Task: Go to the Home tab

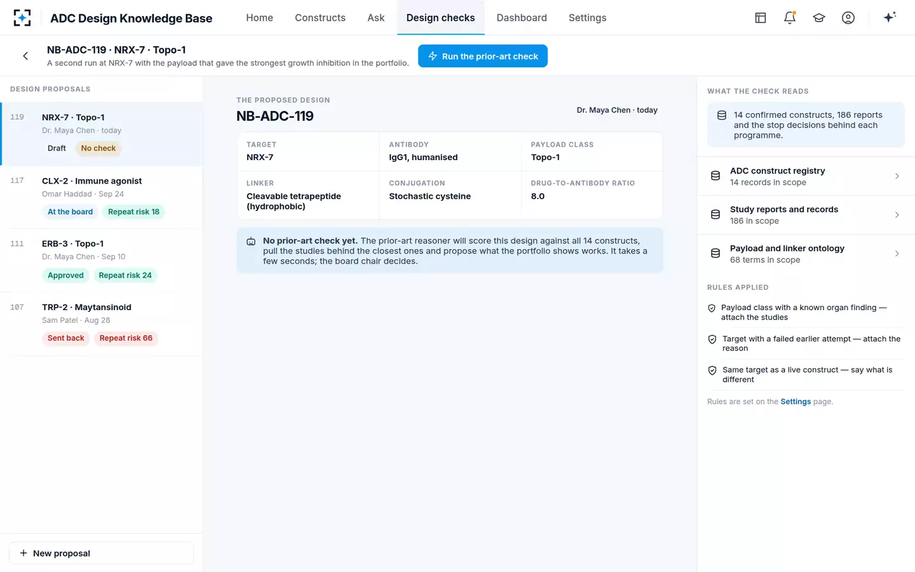Action: [x=259, y=18]
